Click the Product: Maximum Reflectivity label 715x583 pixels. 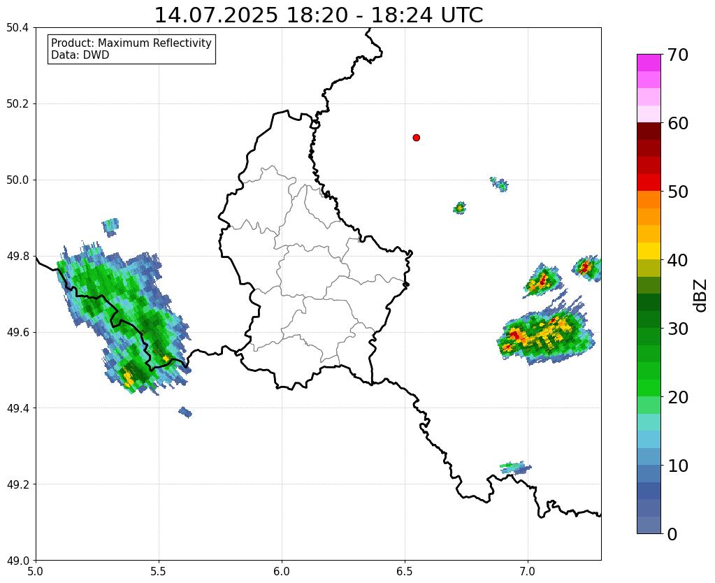[131, 43]
